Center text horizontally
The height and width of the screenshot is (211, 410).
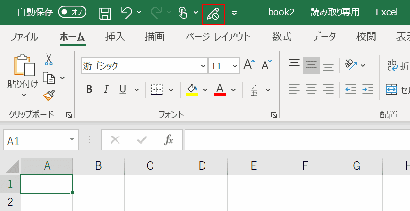[311, 90]
